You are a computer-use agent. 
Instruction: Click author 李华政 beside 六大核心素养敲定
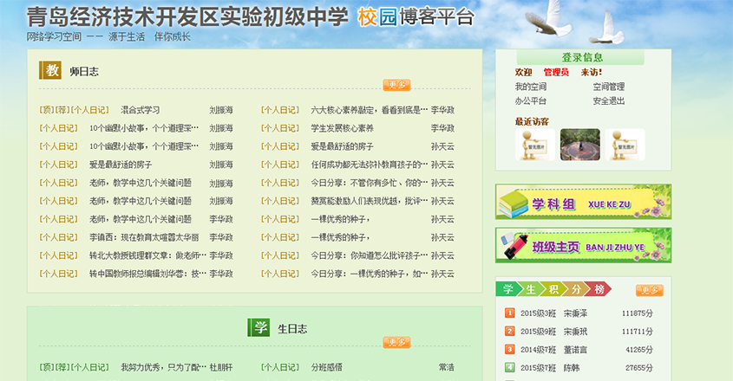(442, 110)
